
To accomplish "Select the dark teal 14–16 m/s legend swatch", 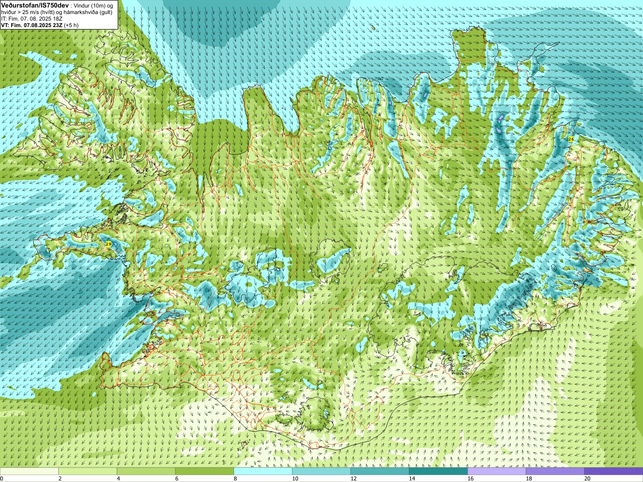I will (x=438, y=471).
